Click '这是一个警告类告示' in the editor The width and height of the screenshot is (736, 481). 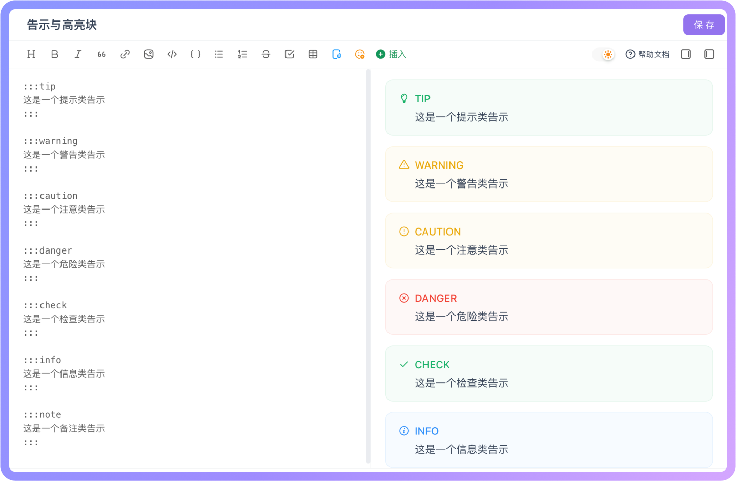coord(64,155)
